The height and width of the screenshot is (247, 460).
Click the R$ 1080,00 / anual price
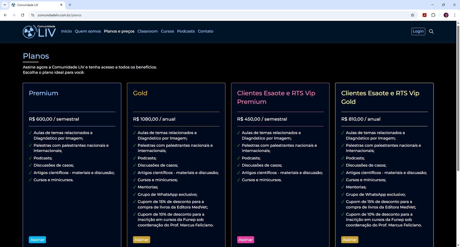pyautogui.click(x=154, y=119)
